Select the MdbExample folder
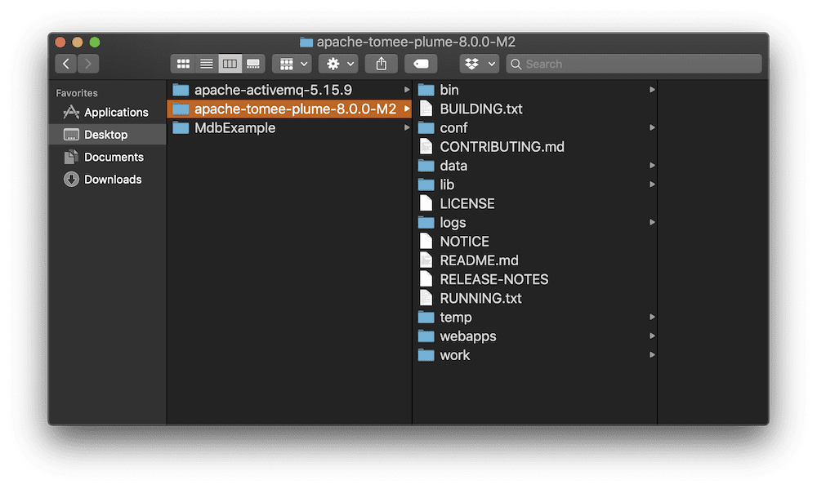This screenshot has height=489, width=817. pos(289,127)
